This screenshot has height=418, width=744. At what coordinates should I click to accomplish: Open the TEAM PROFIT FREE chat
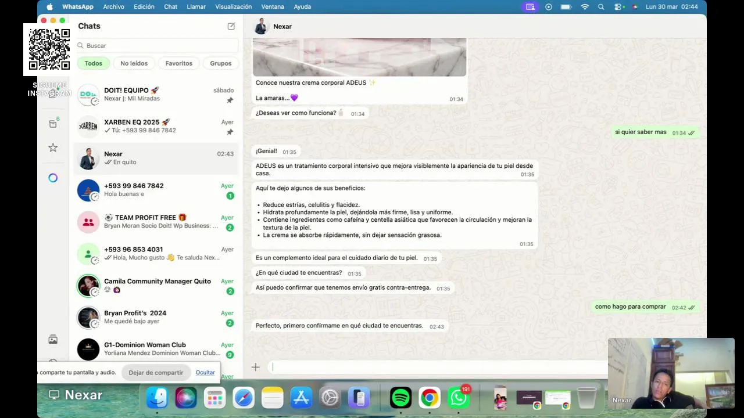[x=156, y=222]
